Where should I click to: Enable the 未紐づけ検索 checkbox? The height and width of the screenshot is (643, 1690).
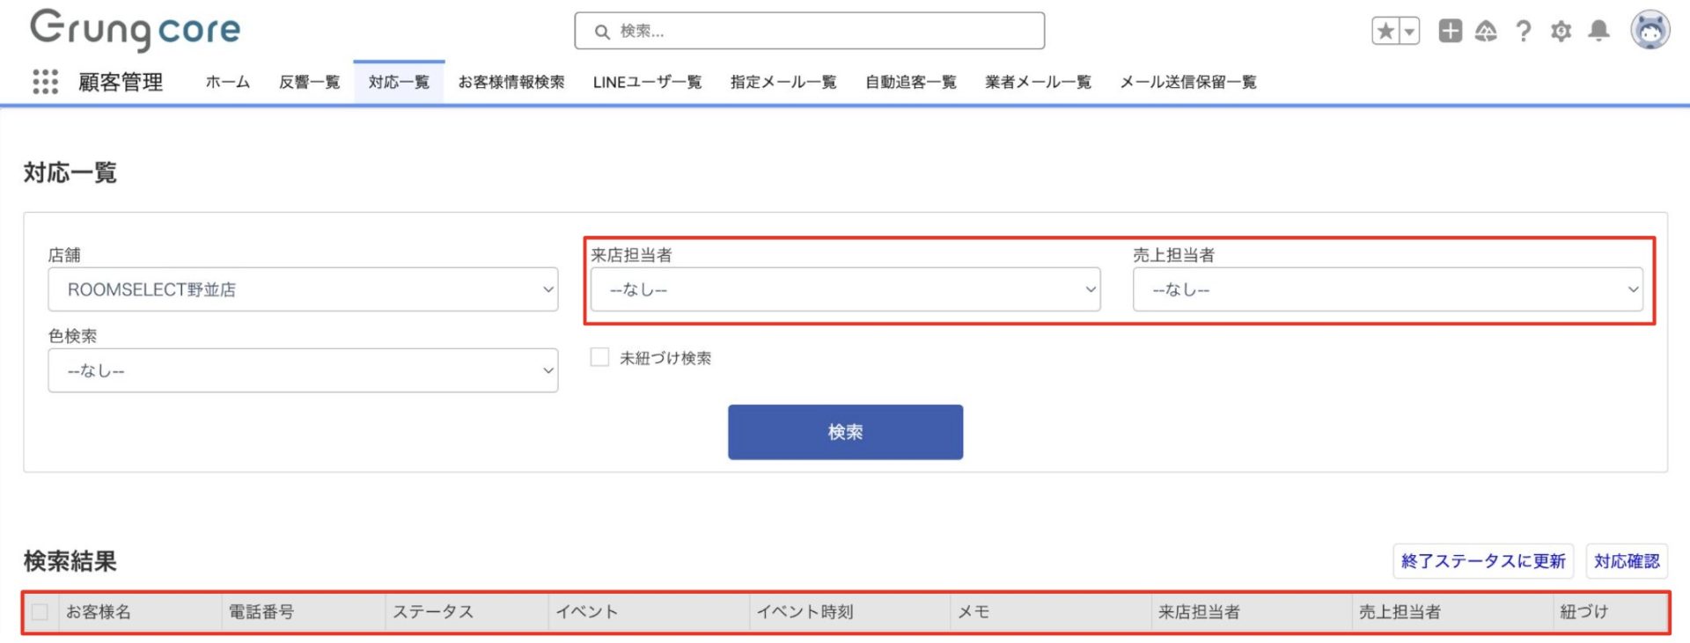click(599, 357)
